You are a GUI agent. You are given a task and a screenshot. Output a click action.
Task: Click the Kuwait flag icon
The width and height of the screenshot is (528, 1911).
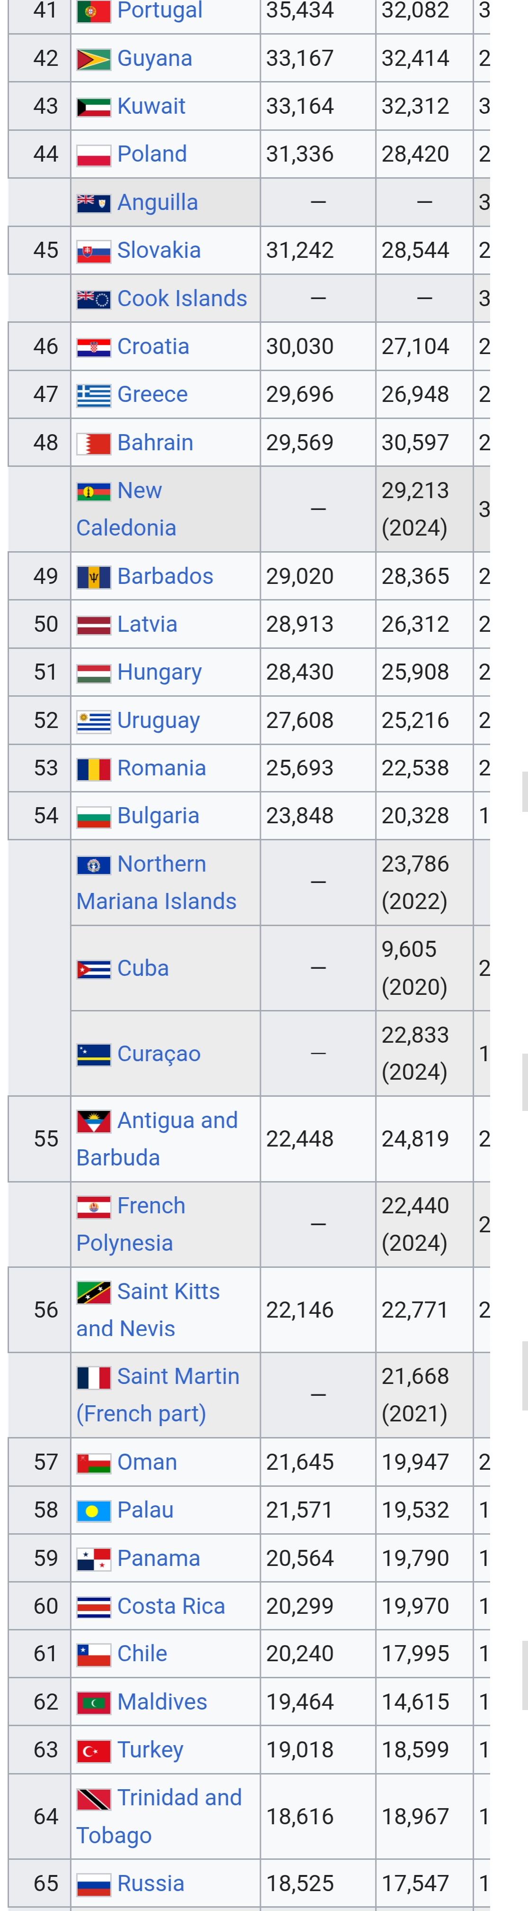[x=93, y=108]
